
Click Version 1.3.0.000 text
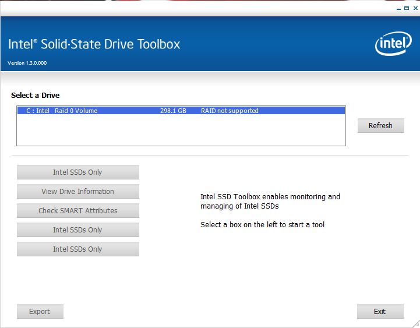pyautogui.click(x=27, y=63)
